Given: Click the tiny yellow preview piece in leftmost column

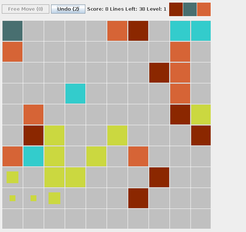Looking at the screenshot, I should point(13,198).
